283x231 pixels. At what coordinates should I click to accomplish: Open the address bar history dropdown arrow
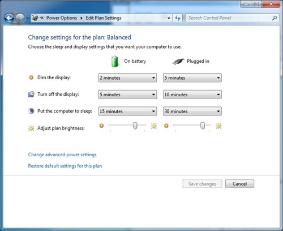click(169, 18)
